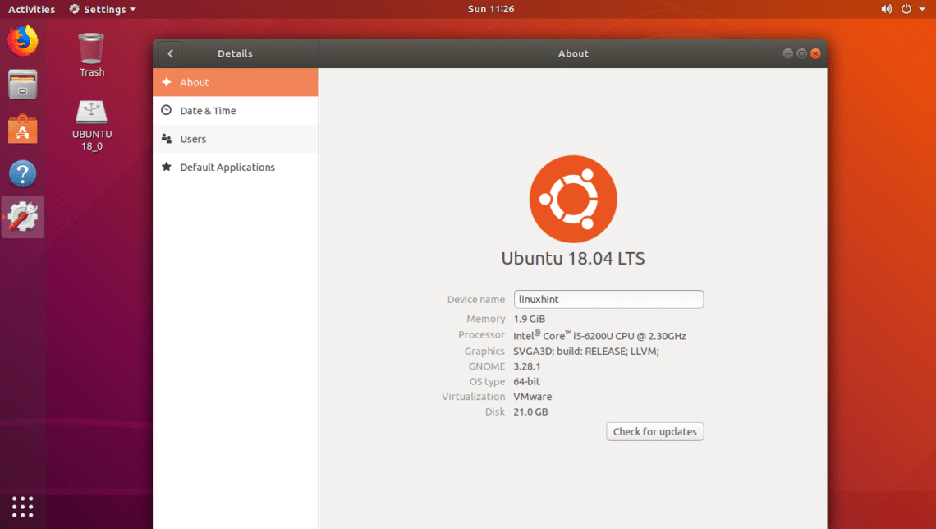936x529 pixels.
Task: Expand the Settings app menu in top bar
Action: click(103, 9)
